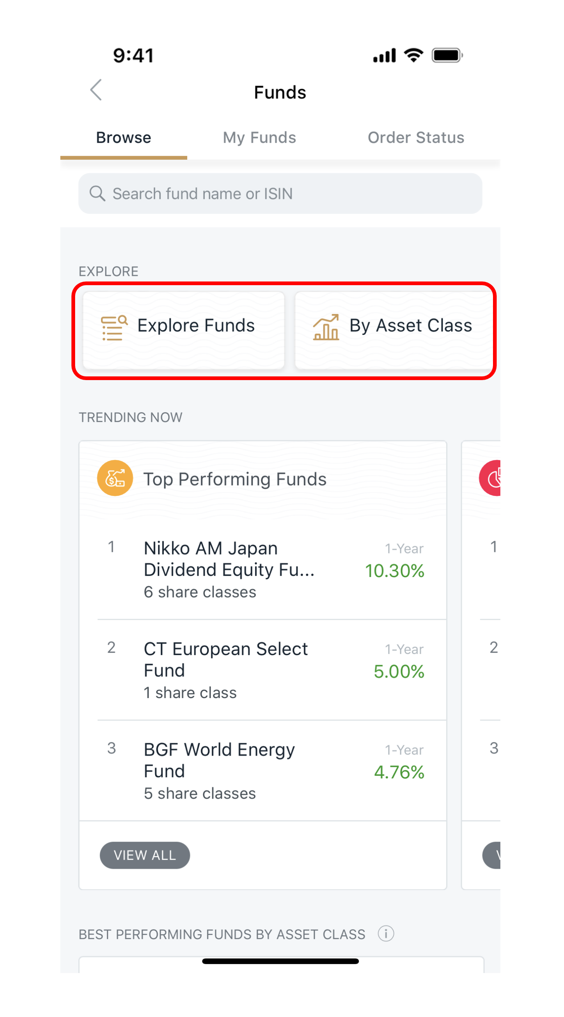Click the Top Performing Funds orange icon
The image size is (564, 1017).
(115, 478)
